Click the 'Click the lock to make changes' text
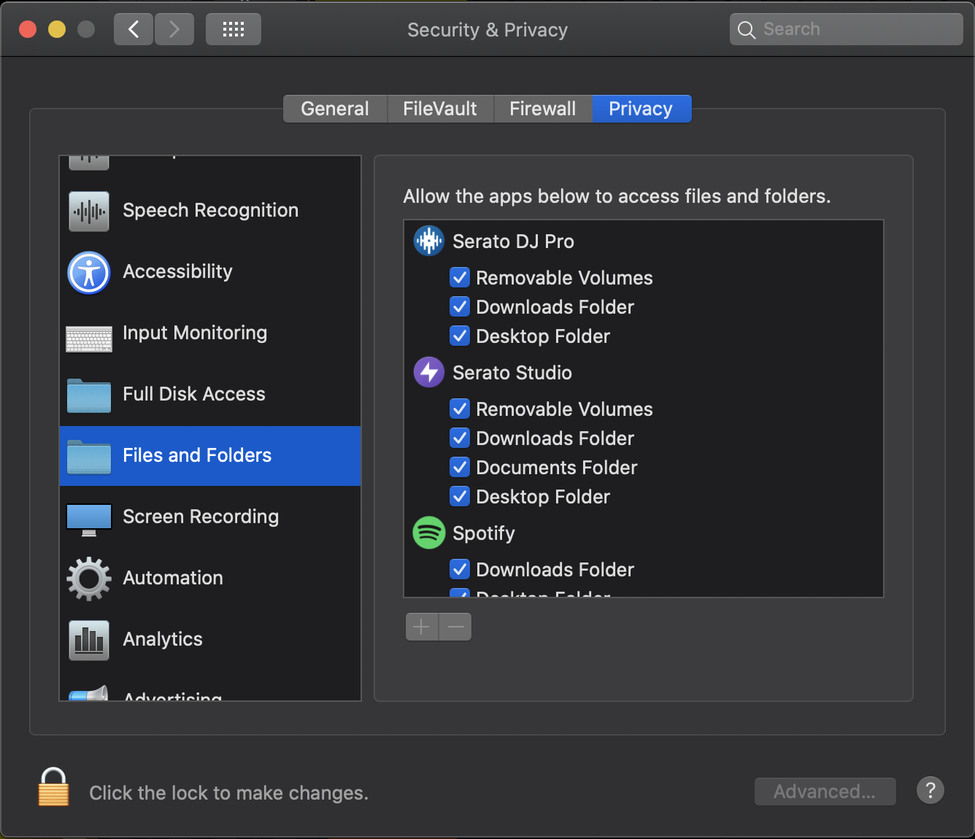The image size is (975, 839). 228,793
